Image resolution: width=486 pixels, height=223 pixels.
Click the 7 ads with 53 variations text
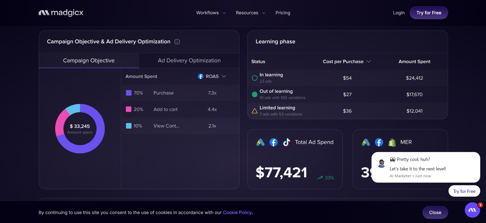click(281, 114)
